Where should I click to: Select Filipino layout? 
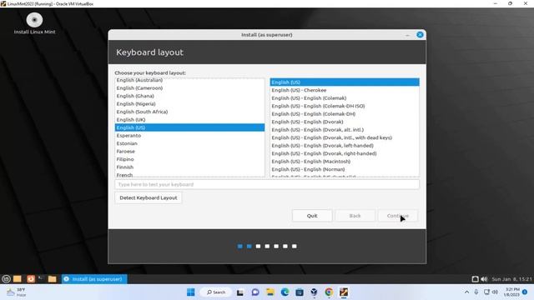pyautogui.click(x=189, y=159)
